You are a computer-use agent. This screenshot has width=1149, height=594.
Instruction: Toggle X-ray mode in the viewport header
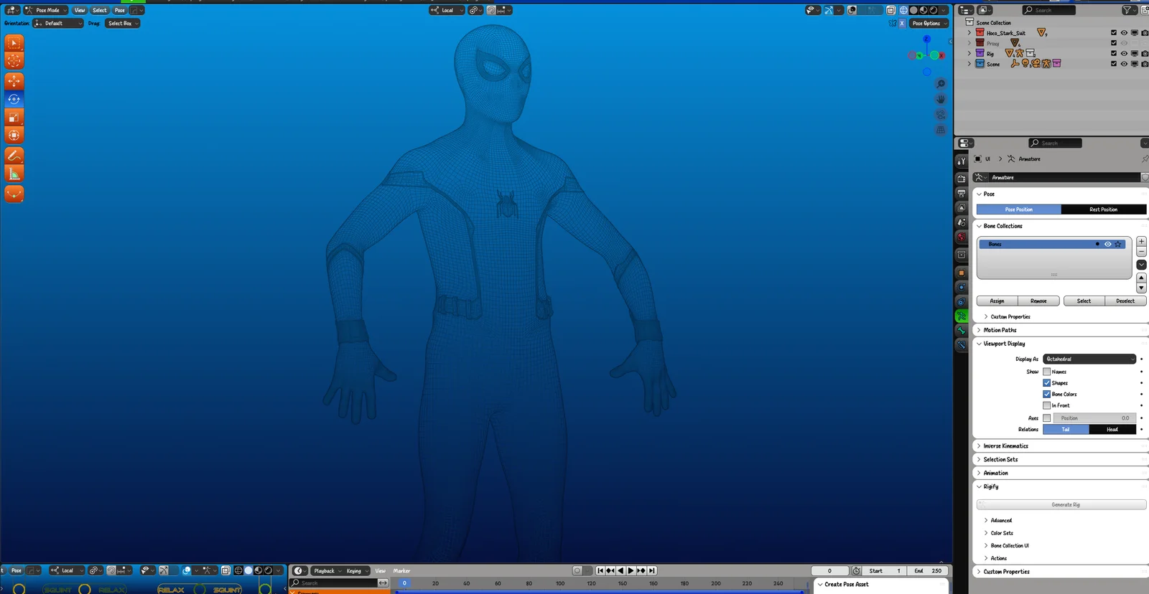pyautogui.click(x=891, y=10)
